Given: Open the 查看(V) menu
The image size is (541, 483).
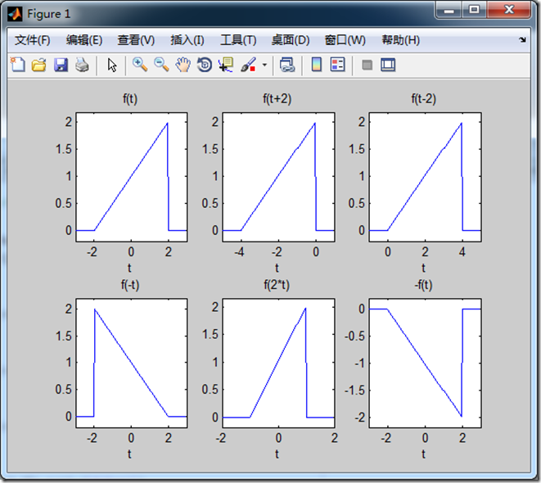Looking at the screenshot, I should click(136, 40).
